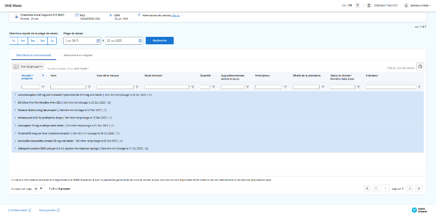Click the print icon above the table
This screenshot has height=215, width=436.
[x=420, y=67]
